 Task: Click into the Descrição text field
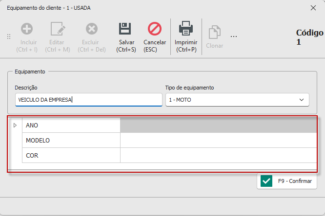tap(89, 100)
